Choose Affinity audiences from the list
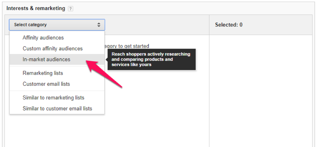Screen dimensions: 317x147 coord(43,38)
